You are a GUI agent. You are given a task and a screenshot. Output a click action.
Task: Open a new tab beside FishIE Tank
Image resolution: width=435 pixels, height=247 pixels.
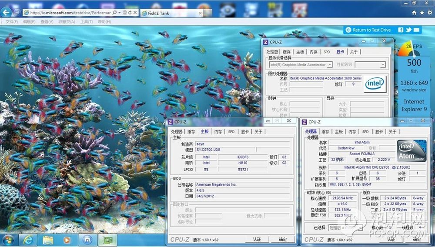(x=208, y=13)
